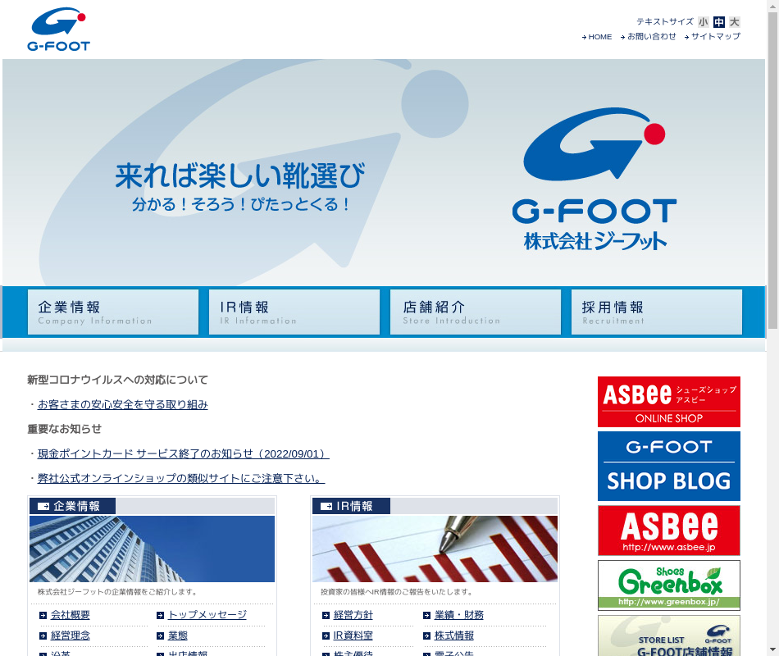Click the arrow icon beside HOME
This screenshot has width=779, height=656.
click(x=584, y=37)
